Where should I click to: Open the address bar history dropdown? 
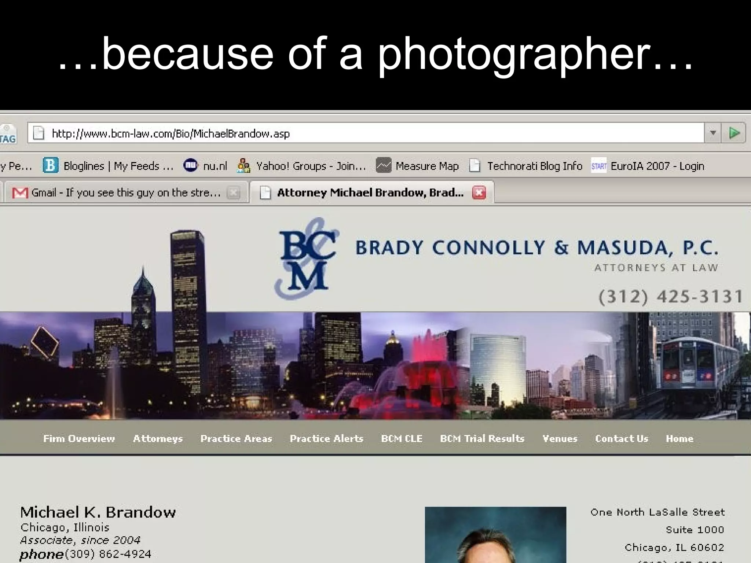713,133
